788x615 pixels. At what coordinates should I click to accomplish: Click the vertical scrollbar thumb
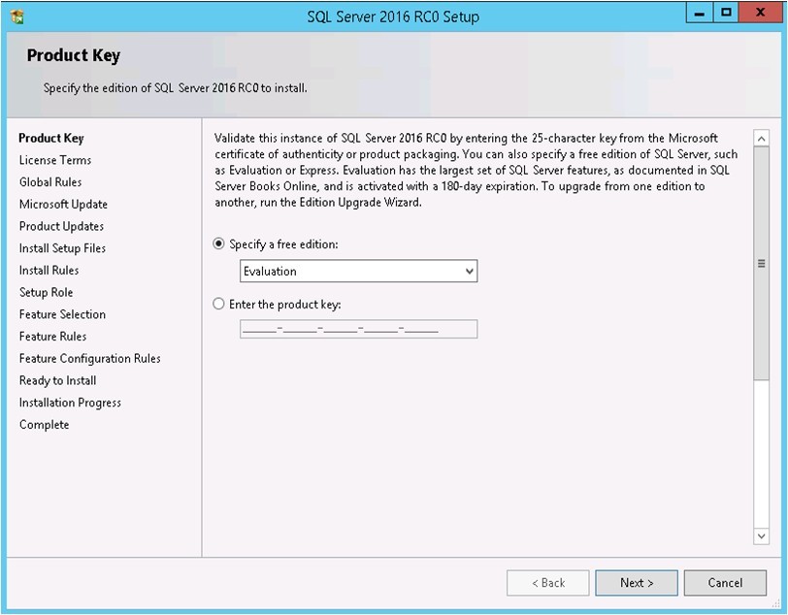pyautogui.click(x=762, y=263)
